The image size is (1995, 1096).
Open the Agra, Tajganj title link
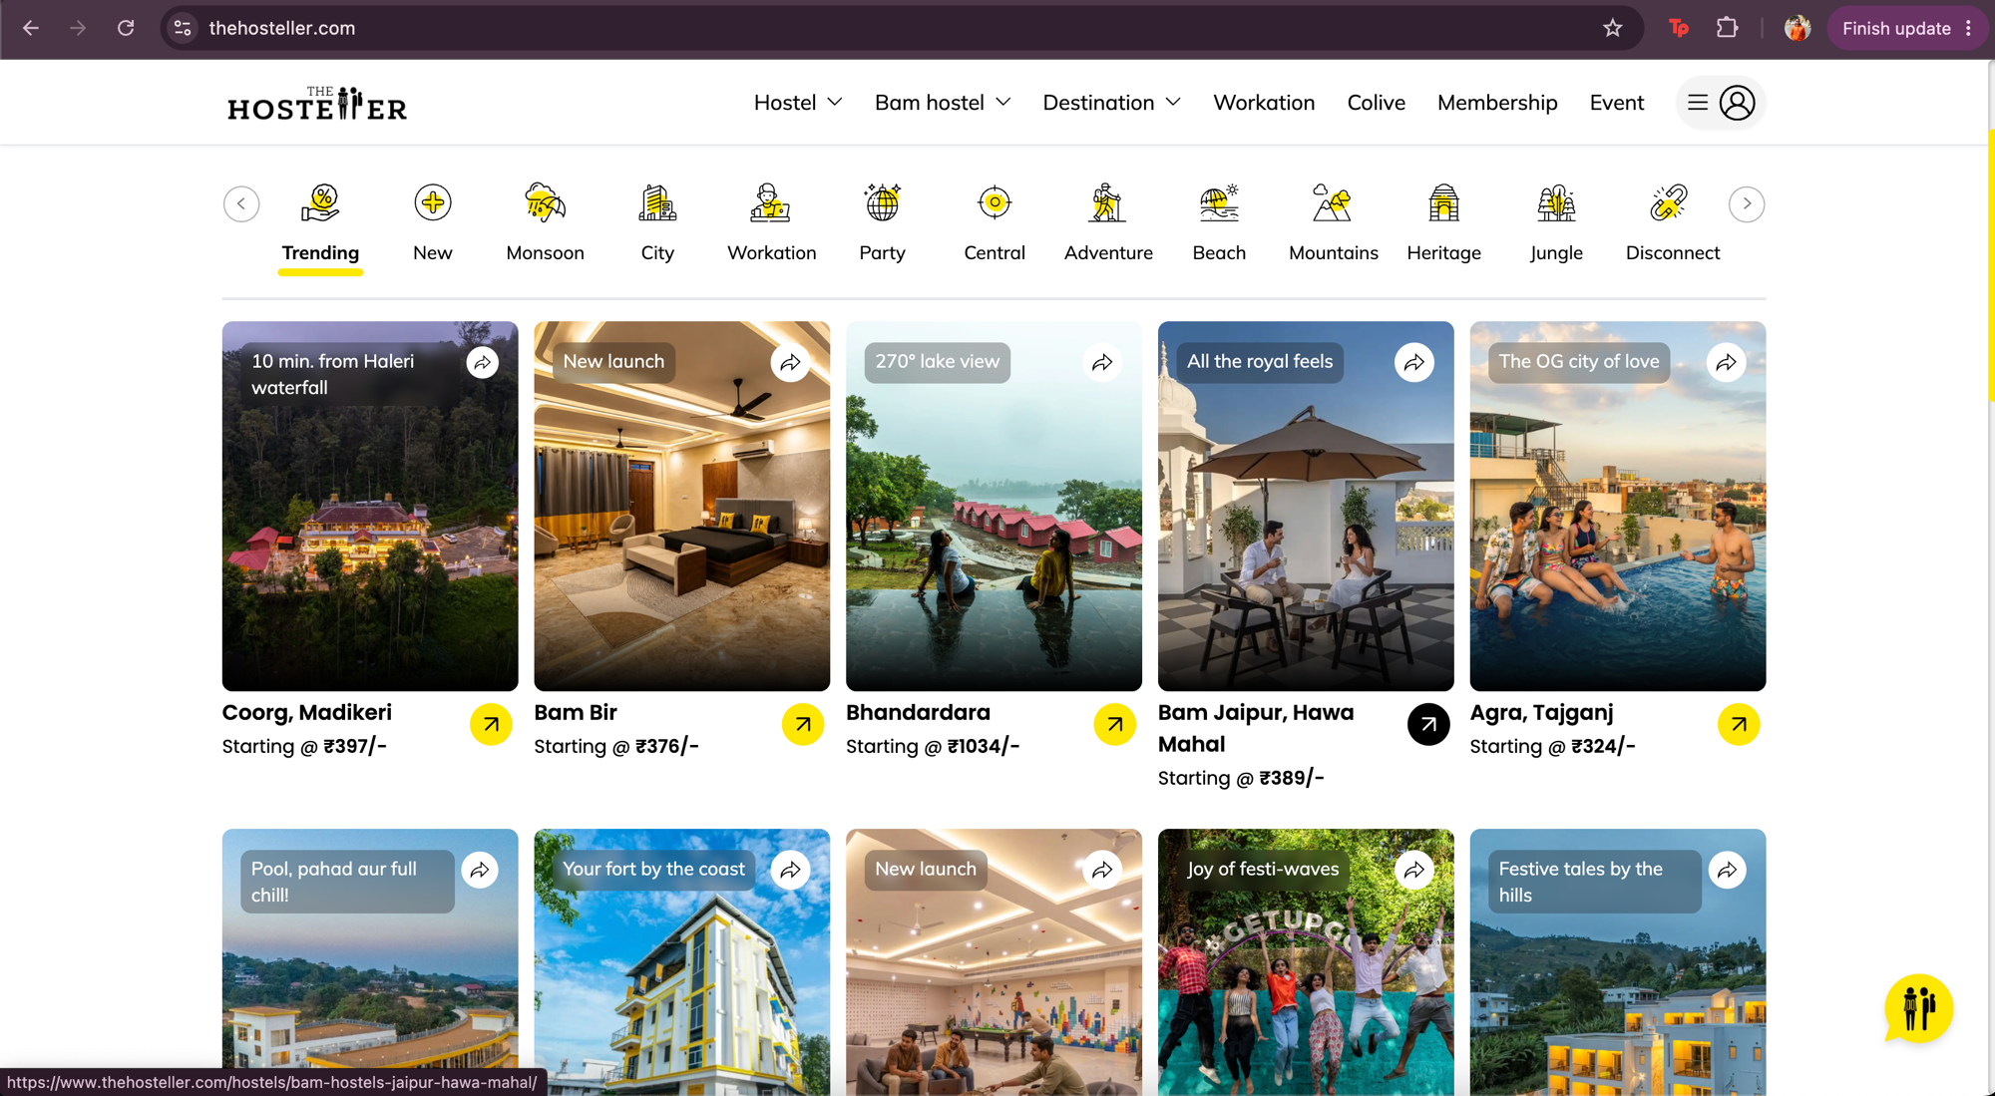pyautogui.click(x=1541, y=712)
